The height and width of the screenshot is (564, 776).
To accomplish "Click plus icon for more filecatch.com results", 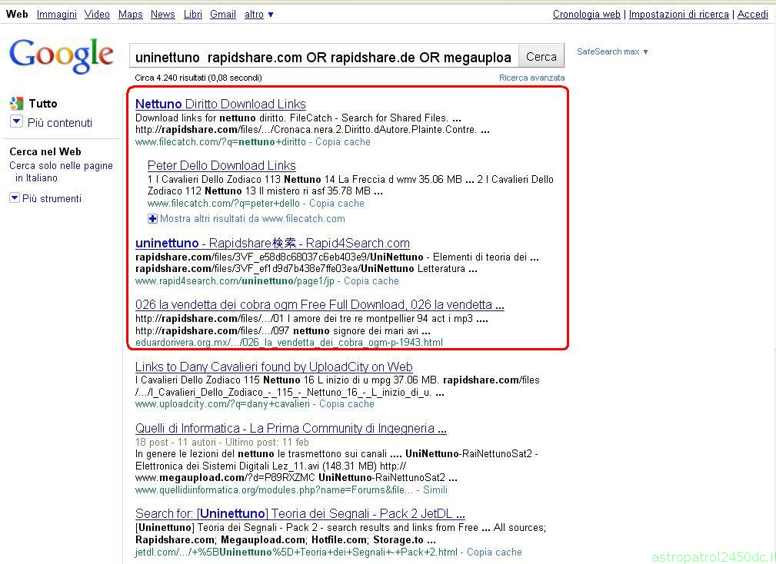I will (x=152, y=218).
